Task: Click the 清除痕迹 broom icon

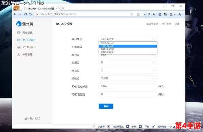Action: click(x=153, y=126)
